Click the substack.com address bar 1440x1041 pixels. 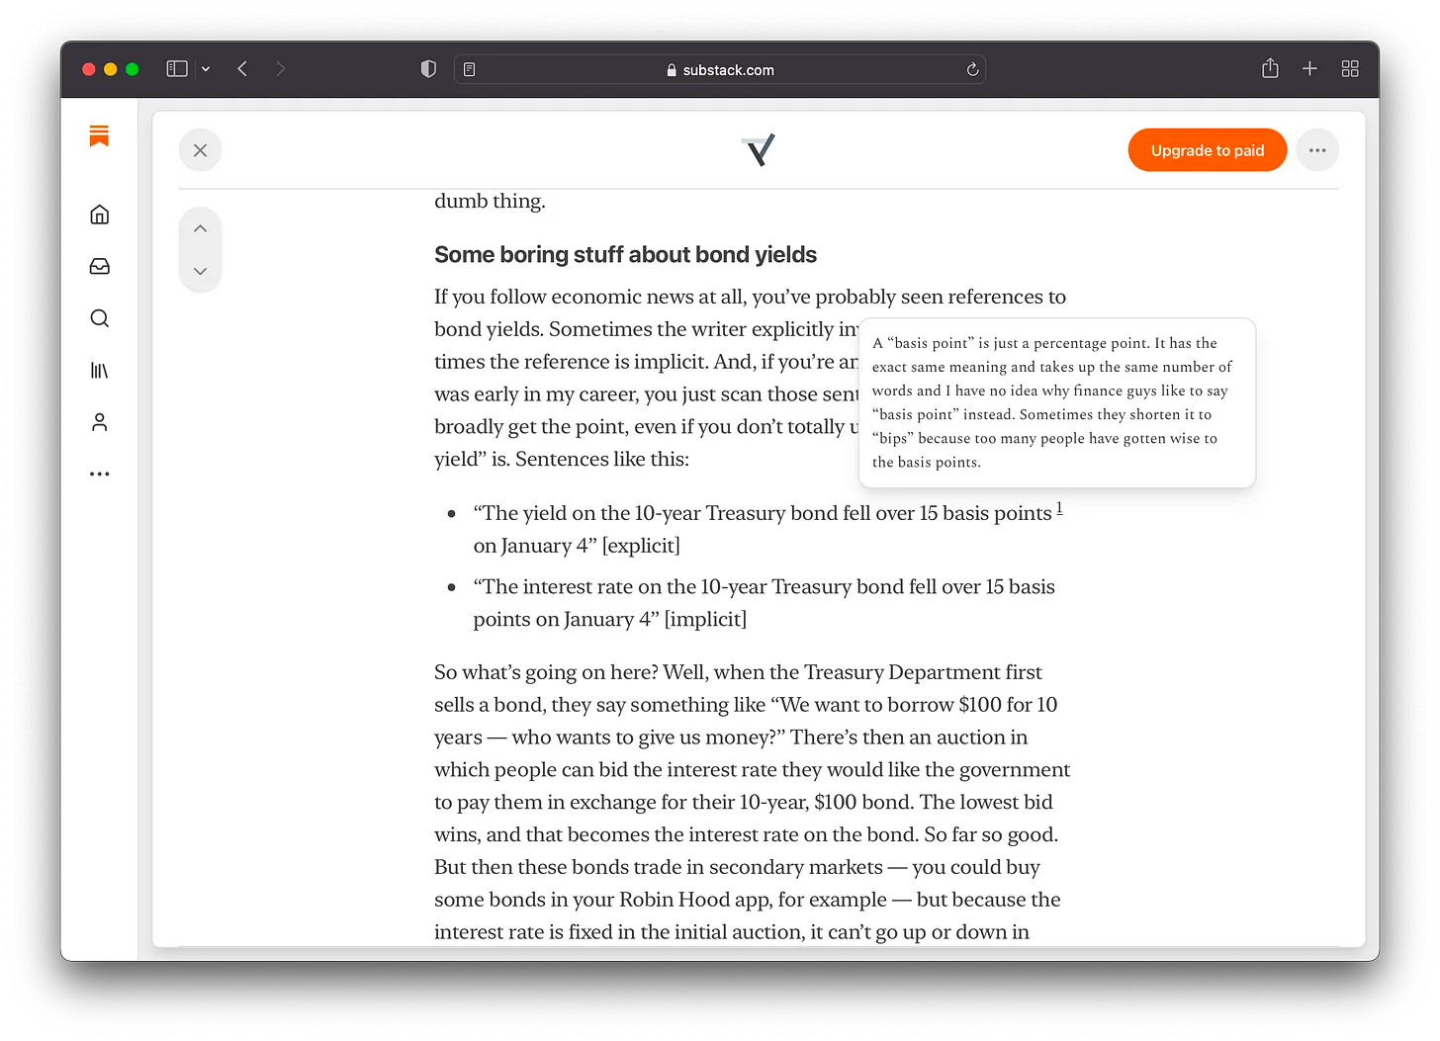[719, 68]
